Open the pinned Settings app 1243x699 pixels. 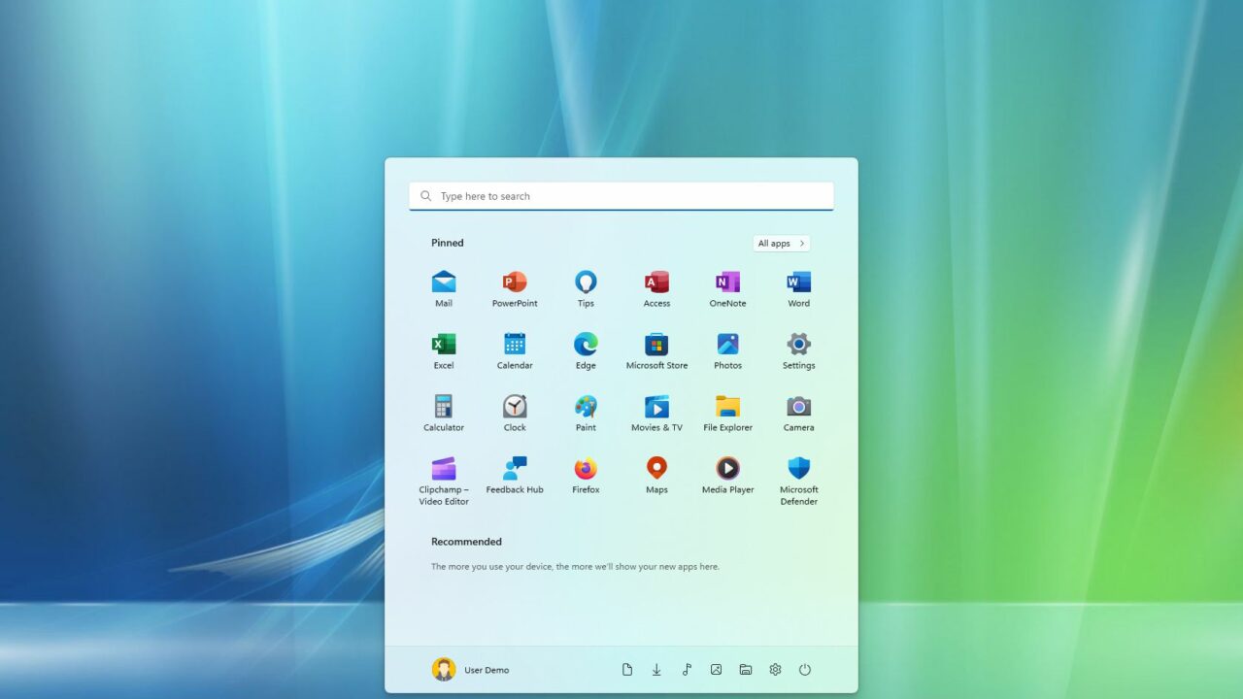click(798, 351)
